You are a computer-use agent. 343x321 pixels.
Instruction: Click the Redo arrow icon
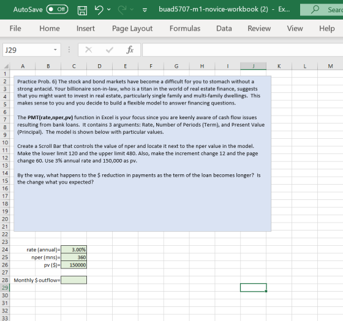pyautogui.click(x=123, y=10)
